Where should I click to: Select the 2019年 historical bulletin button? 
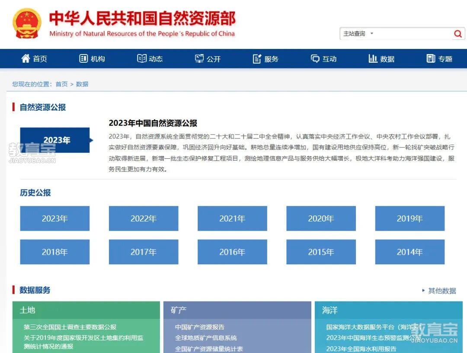(409, 218)
